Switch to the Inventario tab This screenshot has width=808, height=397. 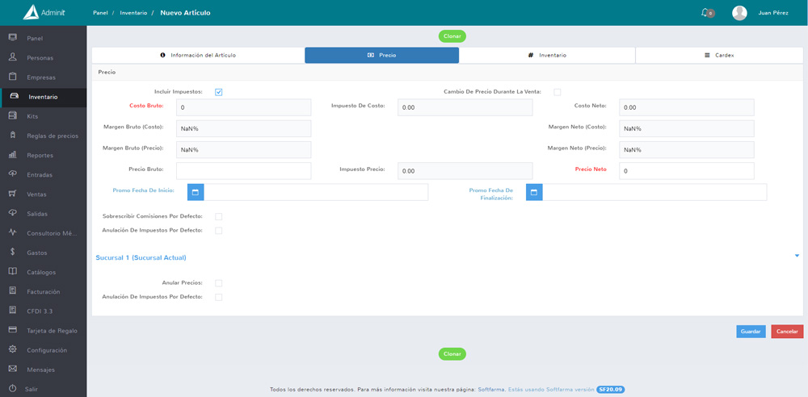click(547, 56)
